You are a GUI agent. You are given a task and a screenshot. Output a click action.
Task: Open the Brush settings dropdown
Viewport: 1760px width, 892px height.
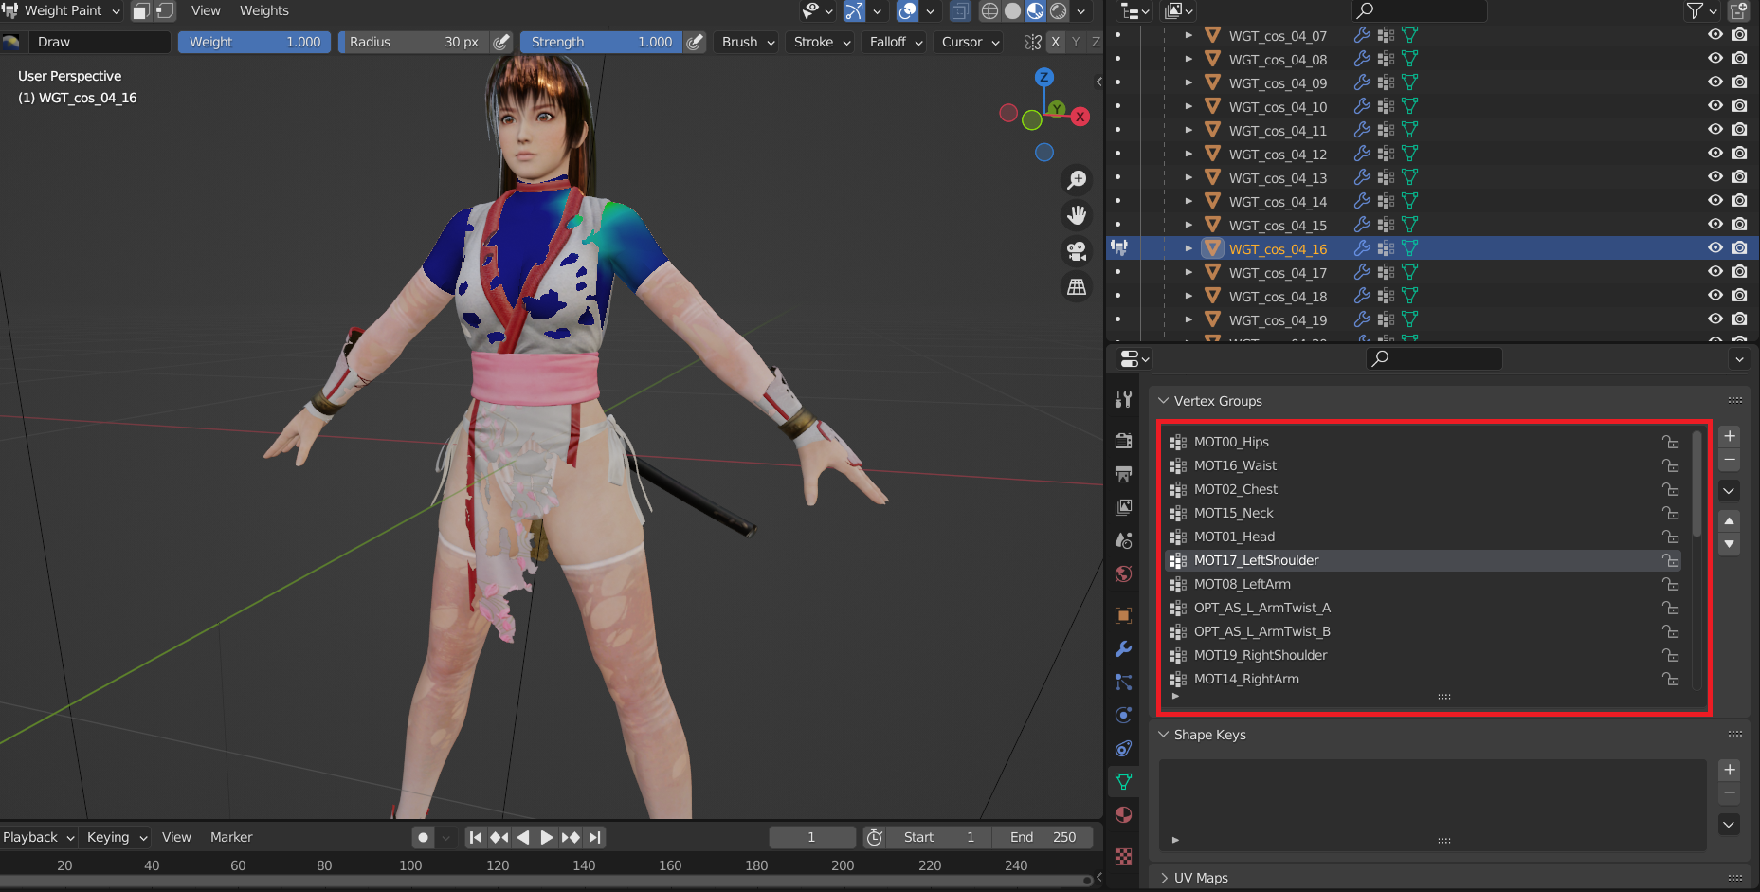click(749, 42)
